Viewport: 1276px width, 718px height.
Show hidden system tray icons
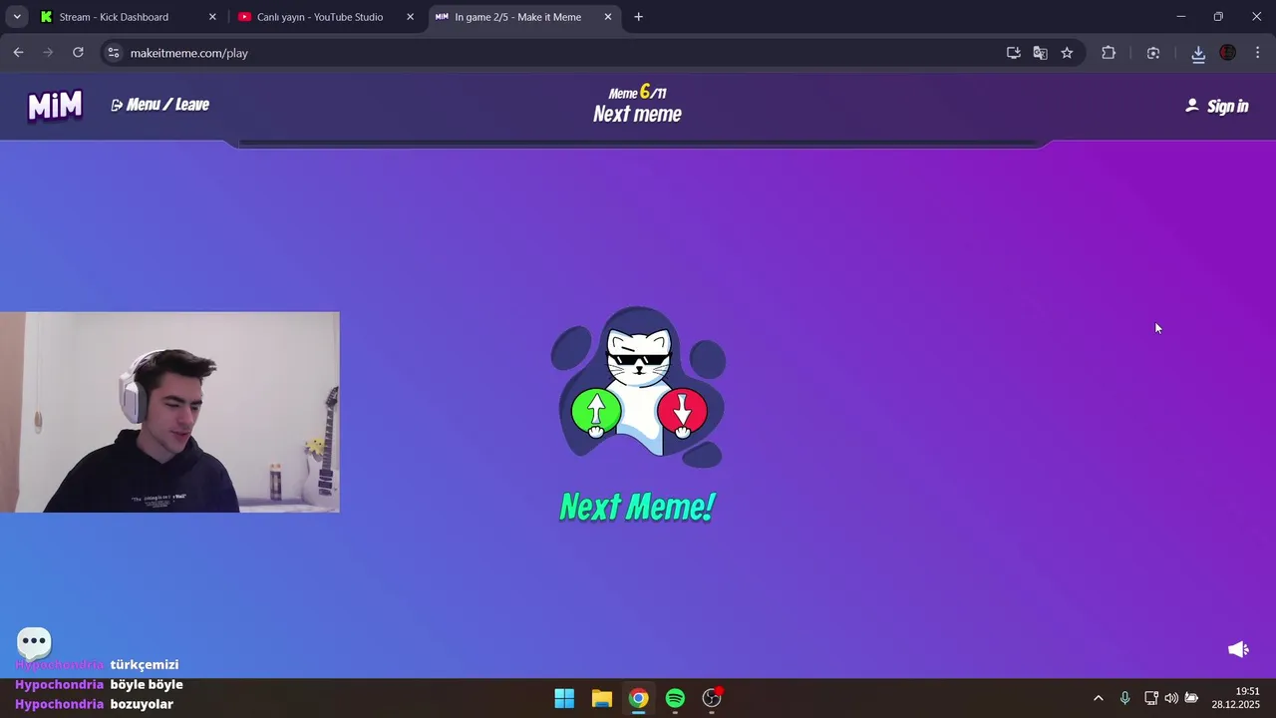pyautogui.click(x=1099, y=698)
